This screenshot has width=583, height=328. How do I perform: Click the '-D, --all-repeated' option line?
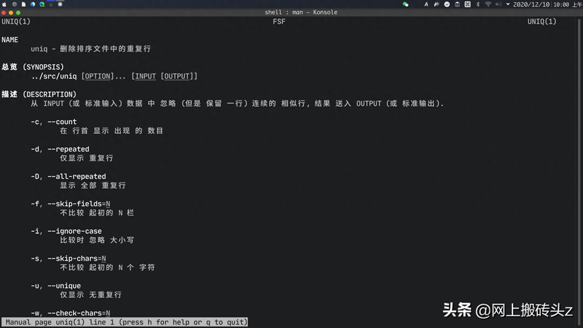[68, 176]
